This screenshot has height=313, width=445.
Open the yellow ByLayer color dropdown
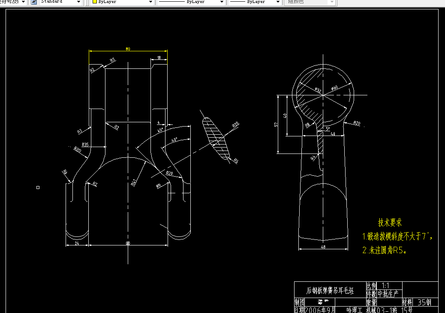pos(151,2)
